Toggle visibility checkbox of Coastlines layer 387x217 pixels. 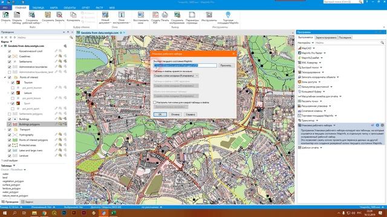10,56
